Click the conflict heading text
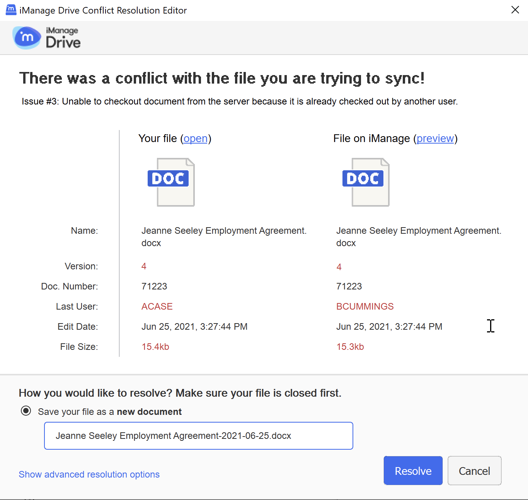 222,78
